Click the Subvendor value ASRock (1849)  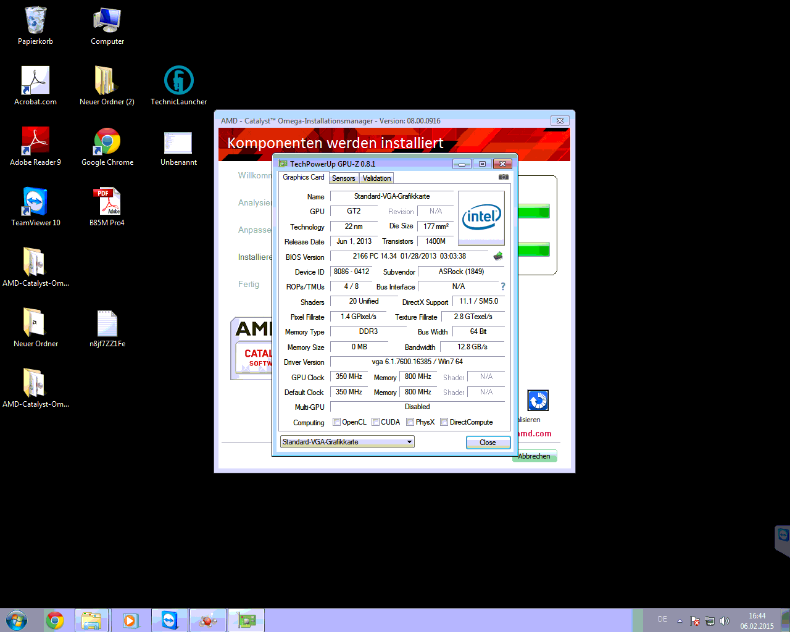461,272
